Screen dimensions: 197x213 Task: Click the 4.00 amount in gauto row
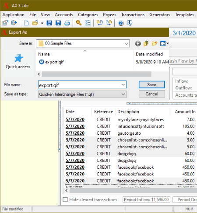pyautogui.click(x=191, y=133)
